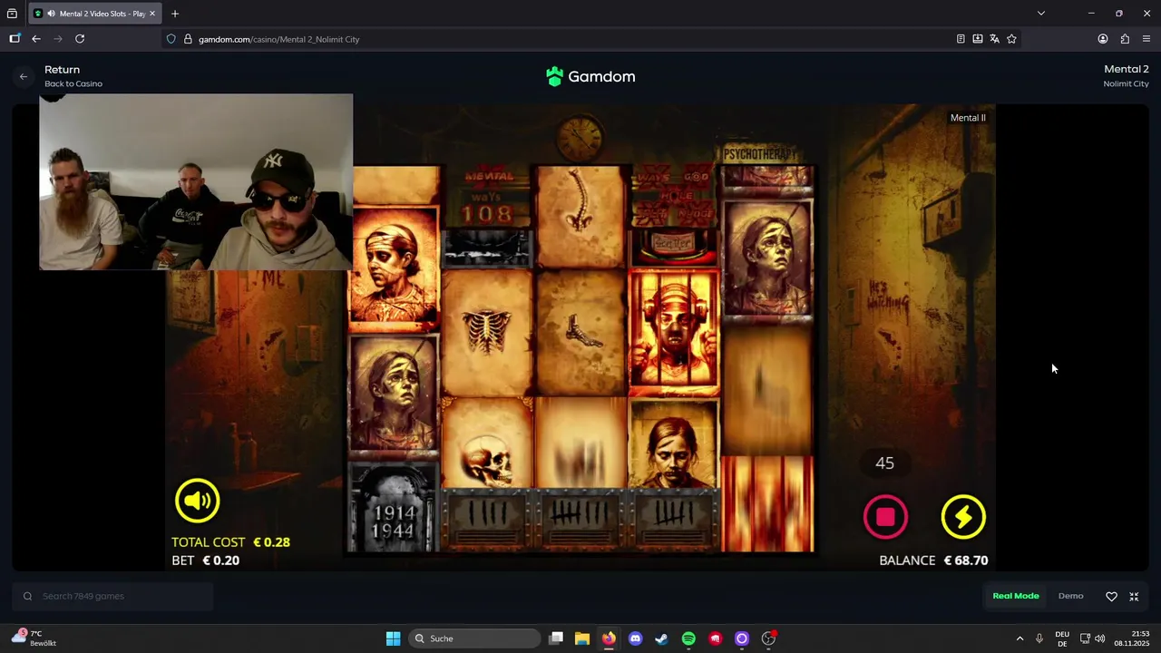Open Task View on the taskbar
The image size is (1161, 653).
coord(556,638)
